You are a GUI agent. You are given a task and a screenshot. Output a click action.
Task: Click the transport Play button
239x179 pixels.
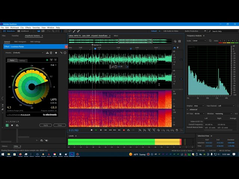coord(96,130)
